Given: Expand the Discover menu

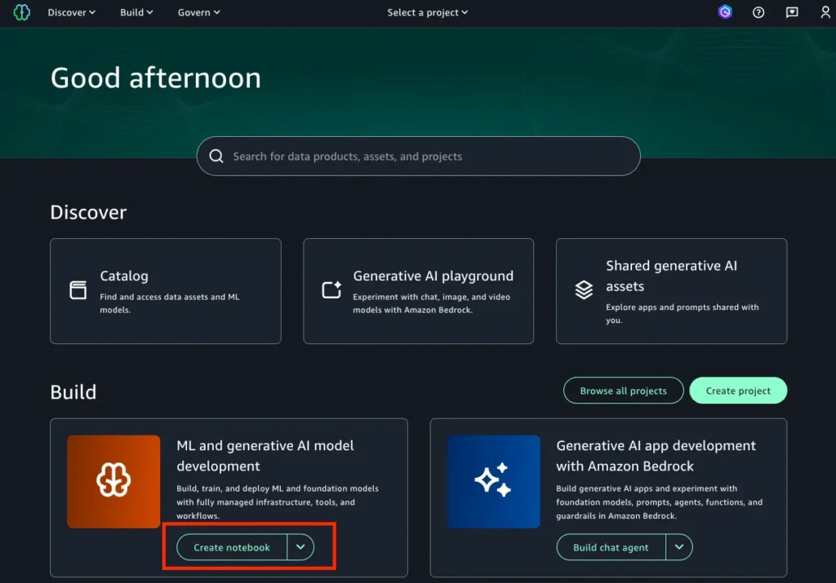Looking at the screenshot, I should 72,12.
